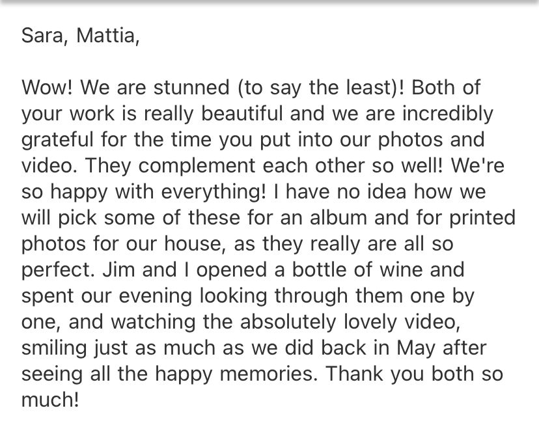Select the word "stunned" in the first sentence
Viewport: 539px width, 434px height.
click(191, 87)
